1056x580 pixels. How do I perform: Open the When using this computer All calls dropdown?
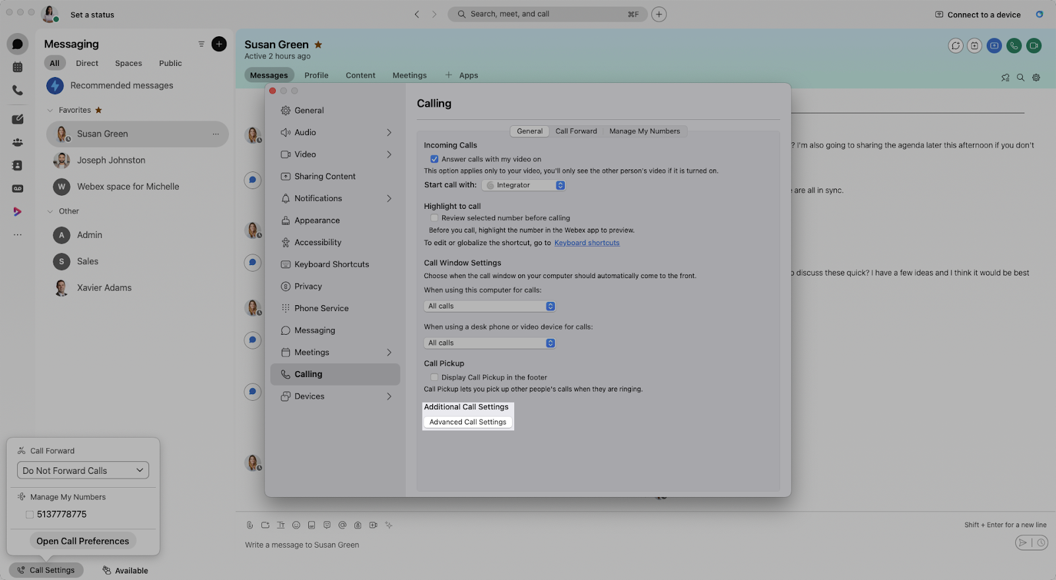[489, 306]
